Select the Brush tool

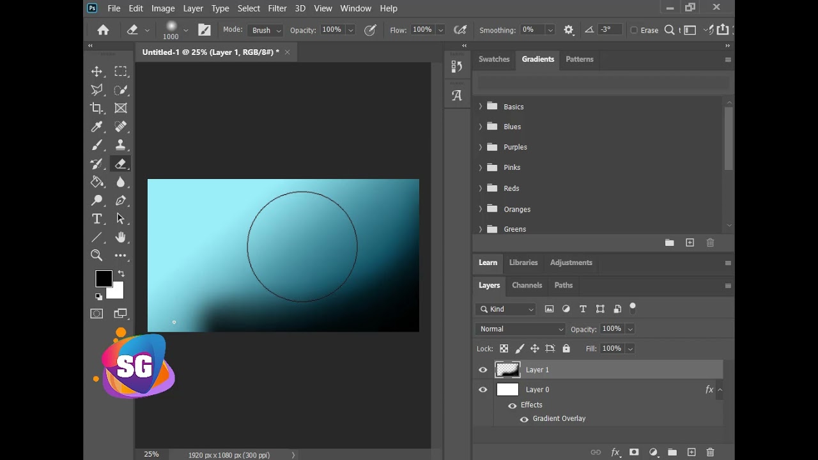97,146
